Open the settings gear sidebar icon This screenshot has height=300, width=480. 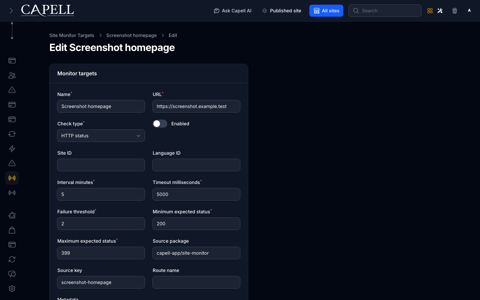click(12, 289)
